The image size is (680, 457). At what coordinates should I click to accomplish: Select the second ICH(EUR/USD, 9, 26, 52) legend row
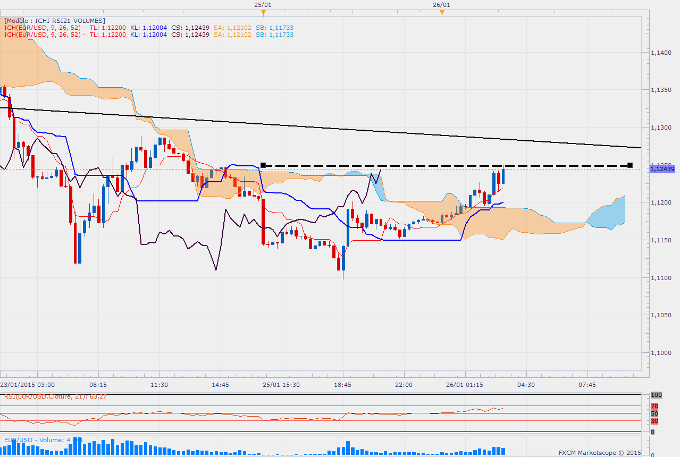[43, 35]
